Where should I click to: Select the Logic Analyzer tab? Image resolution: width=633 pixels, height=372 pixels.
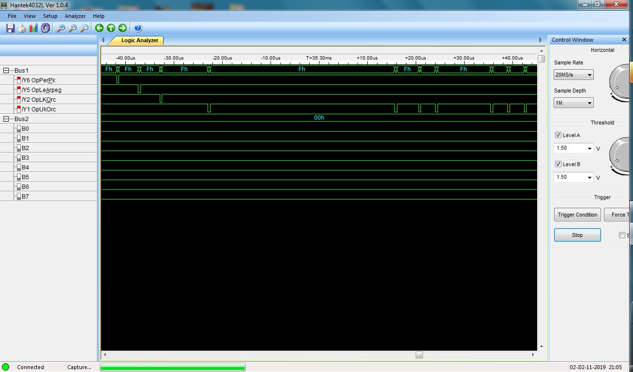[139, 40]
